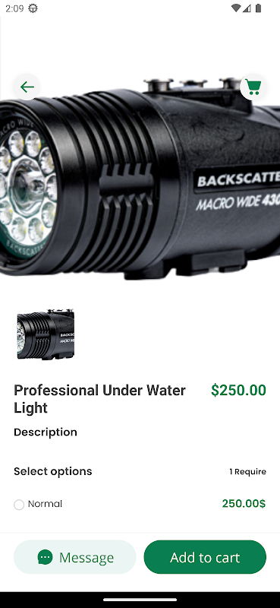The height and width of the screenshot is (608, 280).
Task: Tap the 250.00$ option price
Action: pyautogui.click(x=244, y=503)
